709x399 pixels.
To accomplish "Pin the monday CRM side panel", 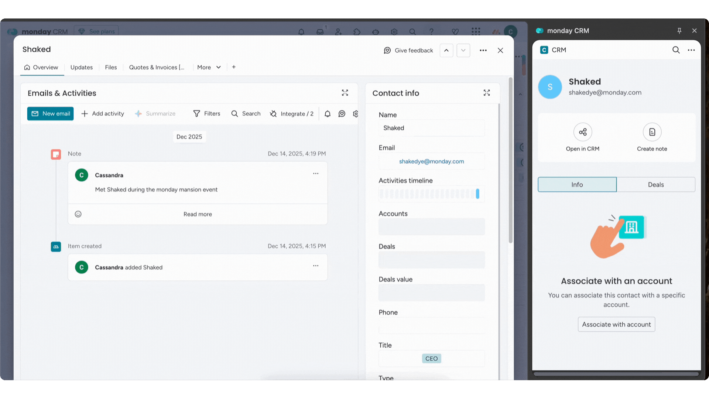I will 679,31.
